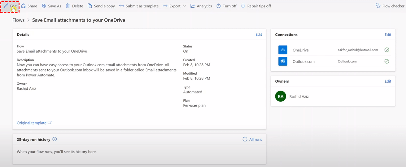This screenshot has width=406, height=167.
Task: Click the Outlook.com connection icon
Action: pyautogui.click(x=282, y=61)
